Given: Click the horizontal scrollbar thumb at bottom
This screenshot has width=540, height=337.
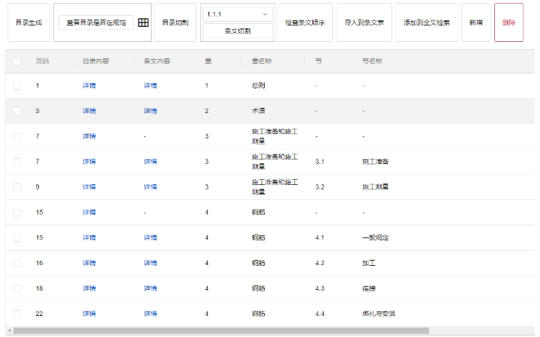Looking at the screenshot, I should (221, 331).
